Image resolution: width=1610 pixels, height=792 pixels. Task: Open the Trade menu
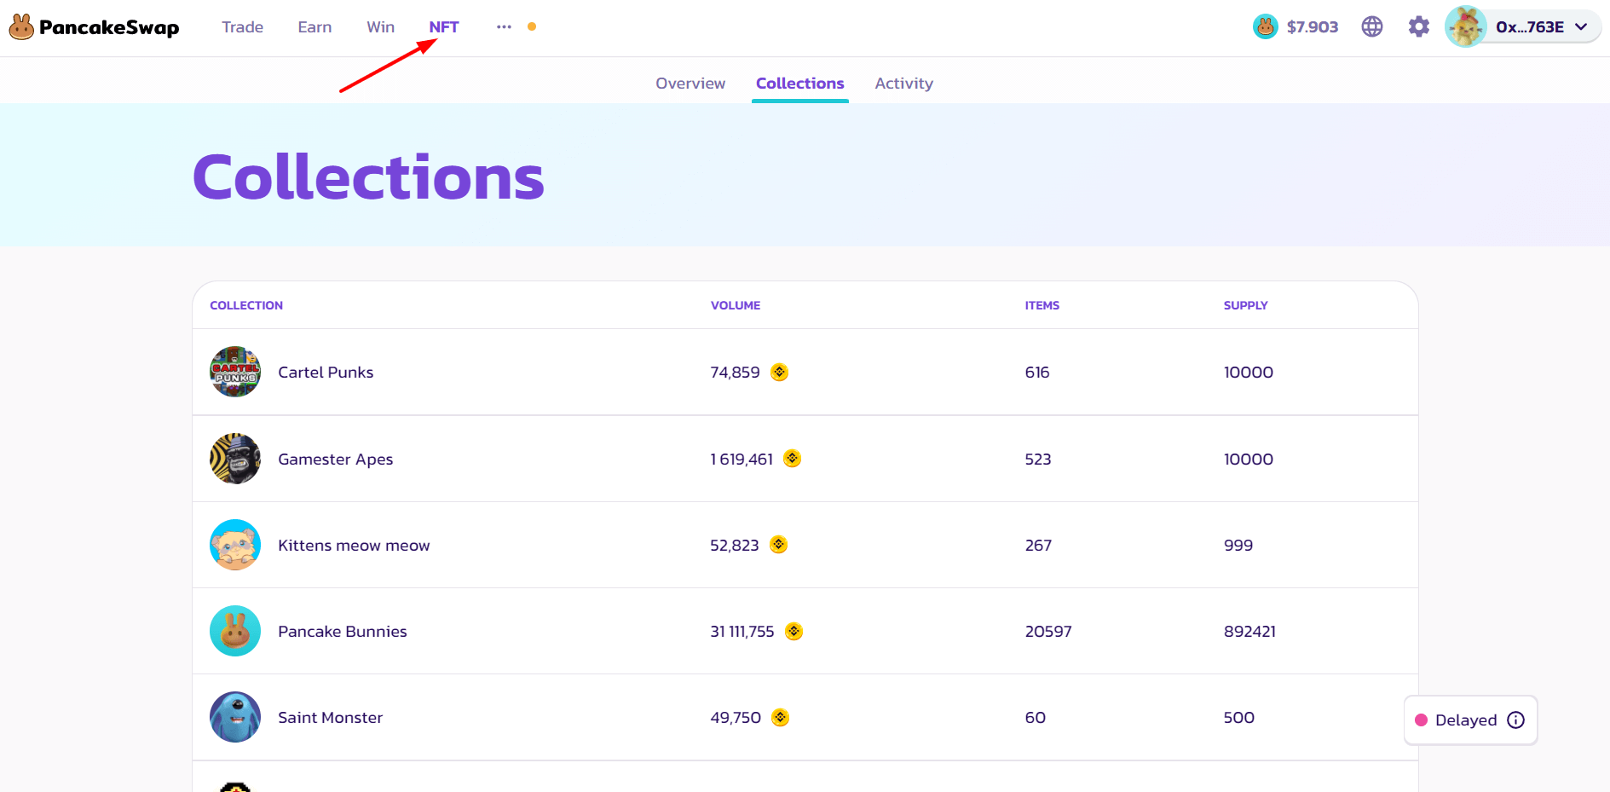pos(242,27)
